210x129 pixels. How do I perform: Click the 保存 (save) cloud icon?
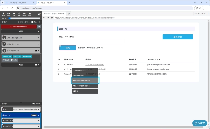(x=9, y=14)
